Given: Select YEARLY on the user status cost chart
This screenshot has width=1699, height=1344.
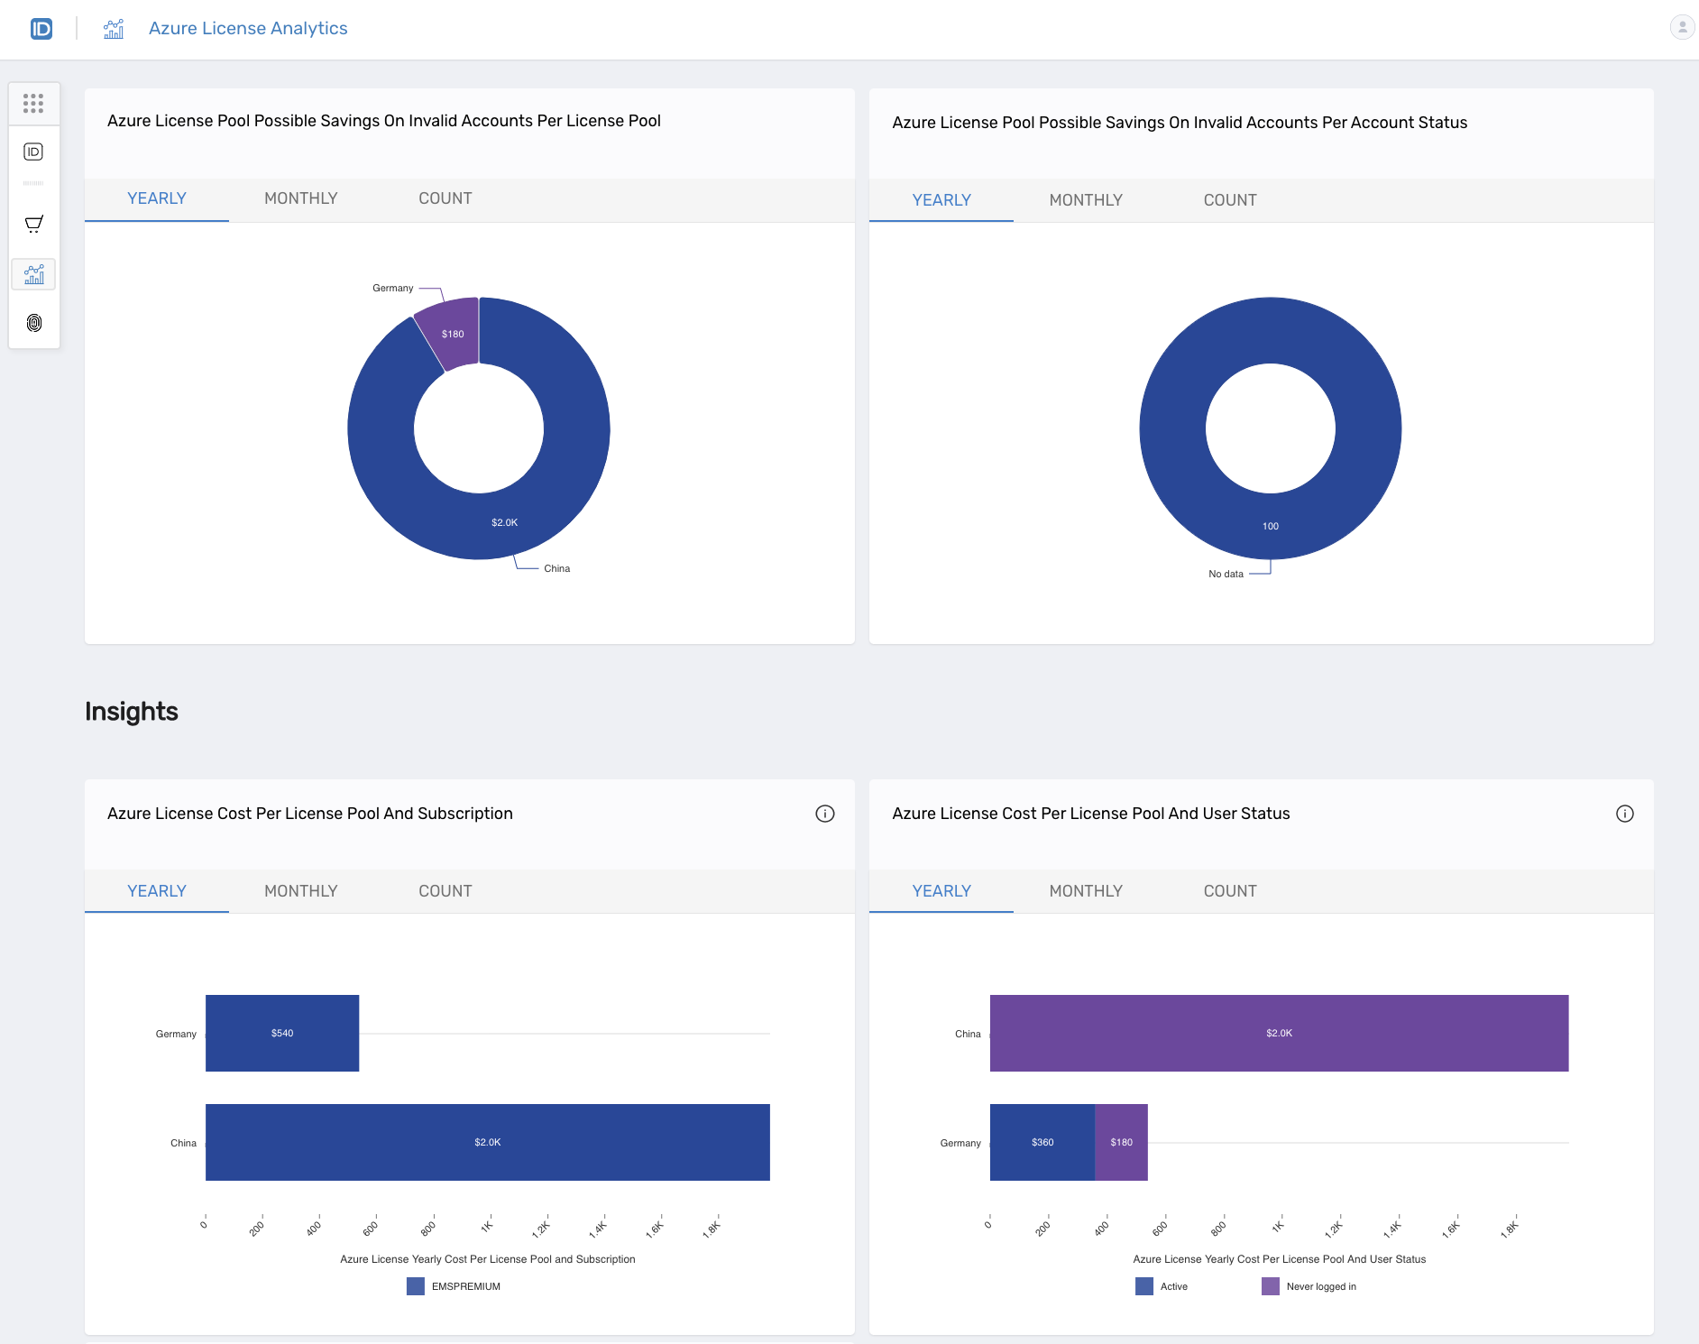Looking at the screenshot, I should click(x=941, y=890).
